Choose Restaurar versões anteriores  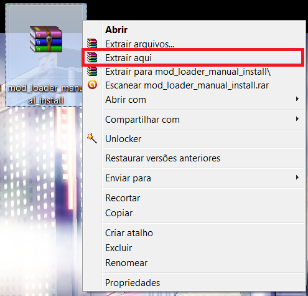tap(194, 158)
